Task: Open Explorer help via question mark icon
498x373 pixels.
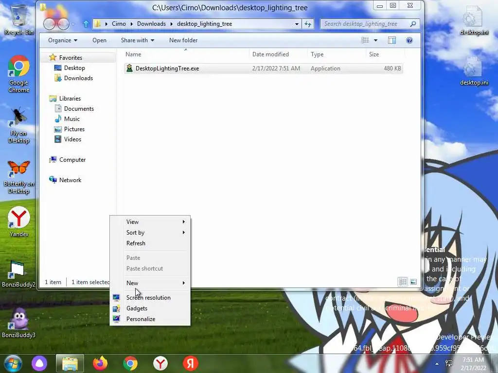Action: [409, 40]
